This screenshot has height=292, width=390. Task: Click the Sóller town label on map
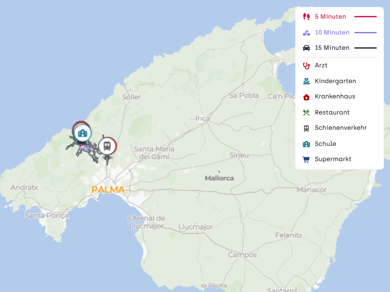pyautogui.click(x=131, y=97)
